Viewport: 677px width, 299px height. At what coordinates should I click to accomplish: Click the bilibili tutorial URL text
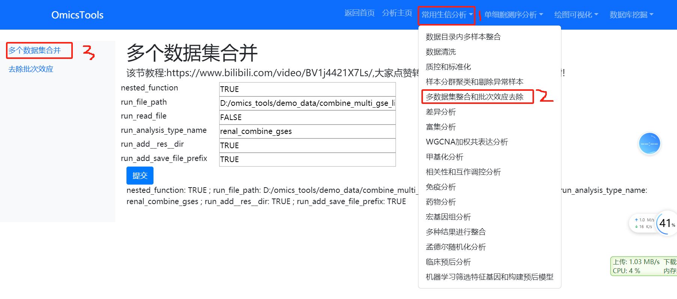coord(269,73)
